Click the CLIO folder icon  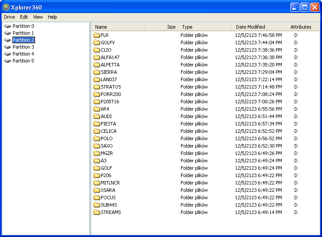coord(96,50)
